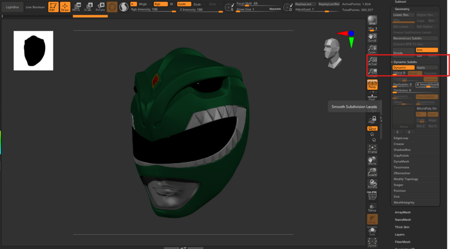
Task: Select the Scroll navigation icon
Action: [372, 38]
